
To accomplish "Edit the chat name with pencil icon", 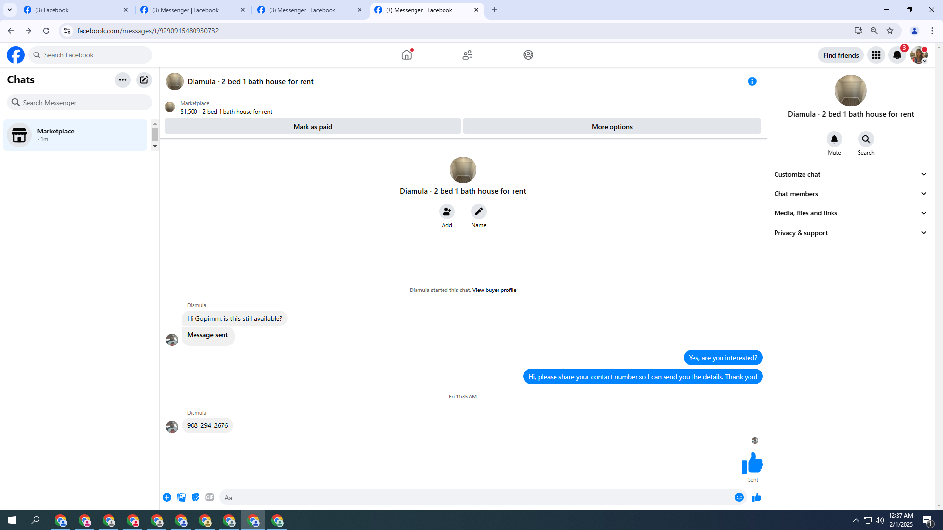I will pos(479,212).
